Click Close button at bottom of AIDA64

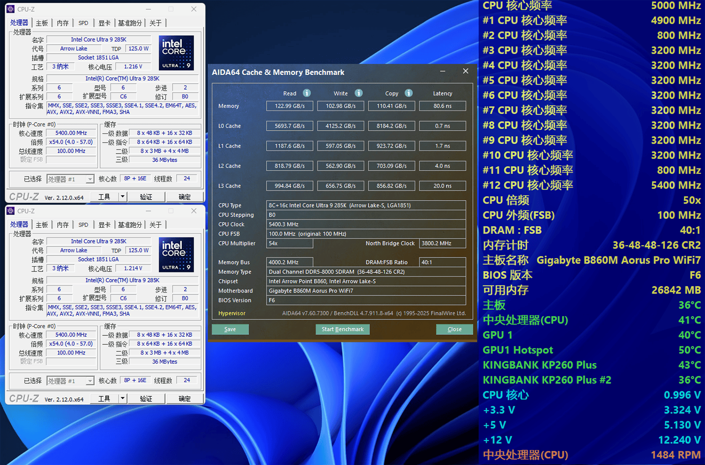[454, 329]
